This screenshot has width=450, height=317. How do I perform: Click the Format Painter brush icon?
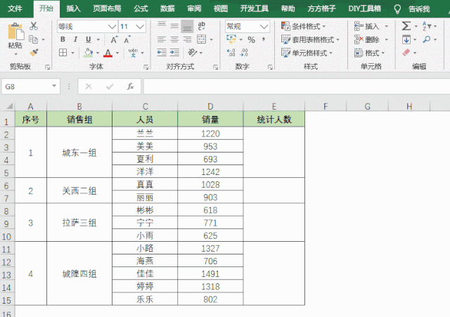(x=34, y=53)
